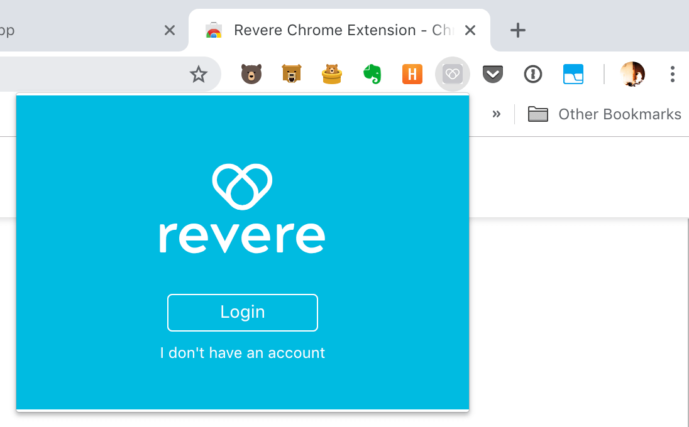Close the Revere Chrome Extension tab
The height and width of the screenshot is (427, 689).
(x=470, y=30)
